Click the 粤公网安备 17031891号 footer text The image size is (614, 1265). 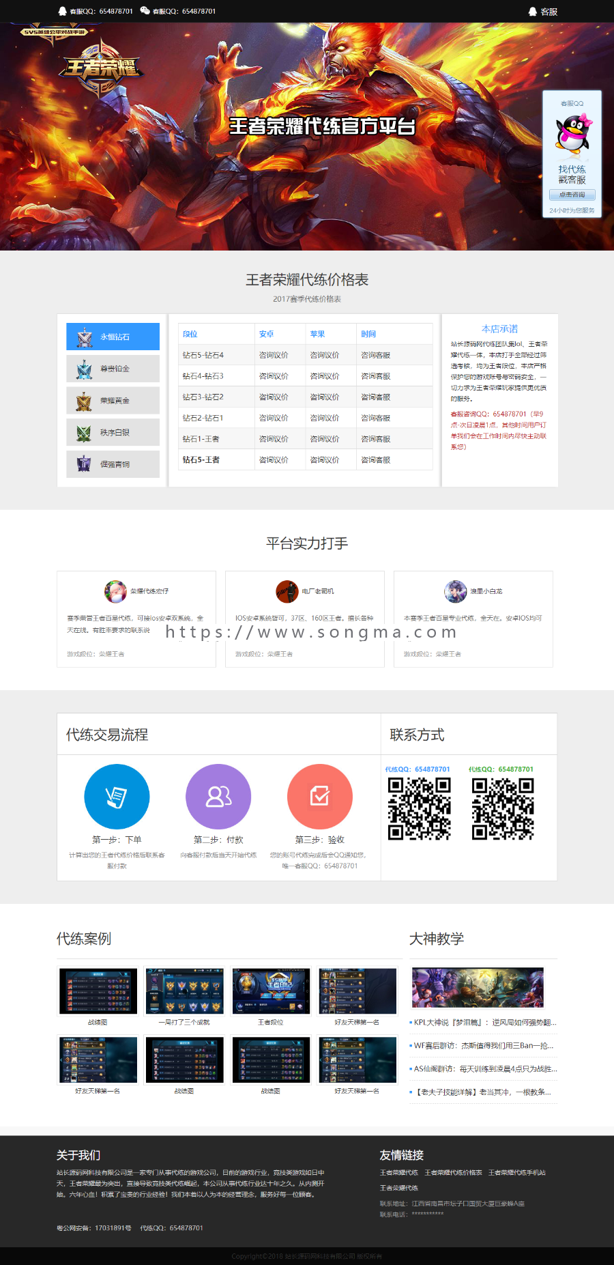(94, 1228)
